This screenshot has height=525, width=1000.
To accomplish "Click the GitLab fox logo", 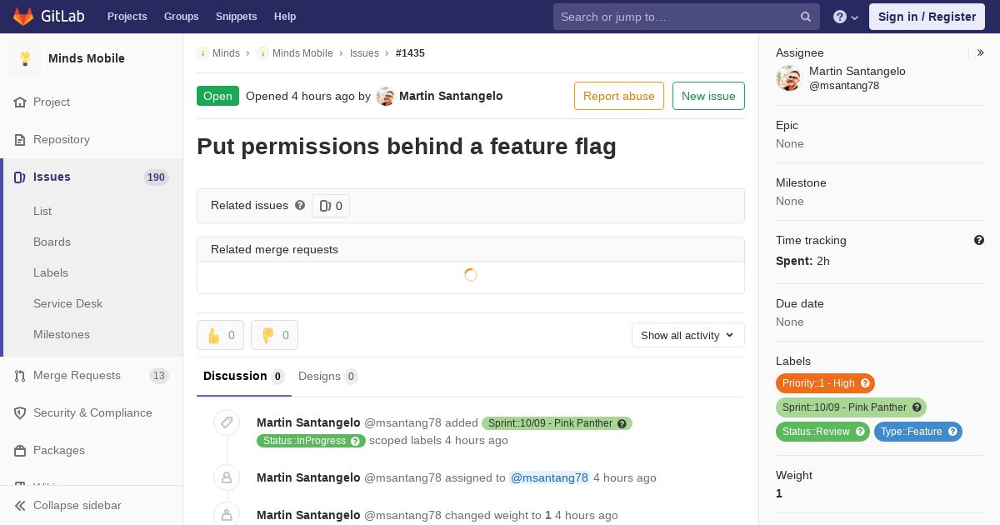I will click(23, 17).
